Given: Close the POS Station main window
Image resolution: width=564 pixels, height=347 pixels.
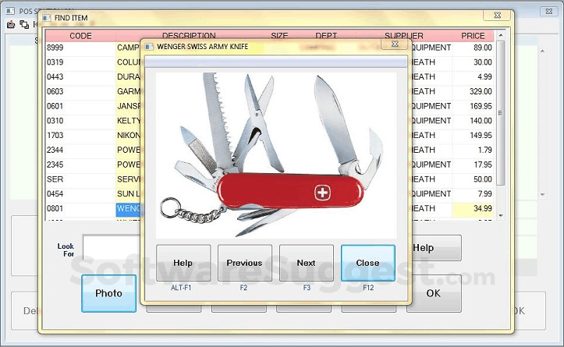Looking at the screenshot, I should 549,12.
